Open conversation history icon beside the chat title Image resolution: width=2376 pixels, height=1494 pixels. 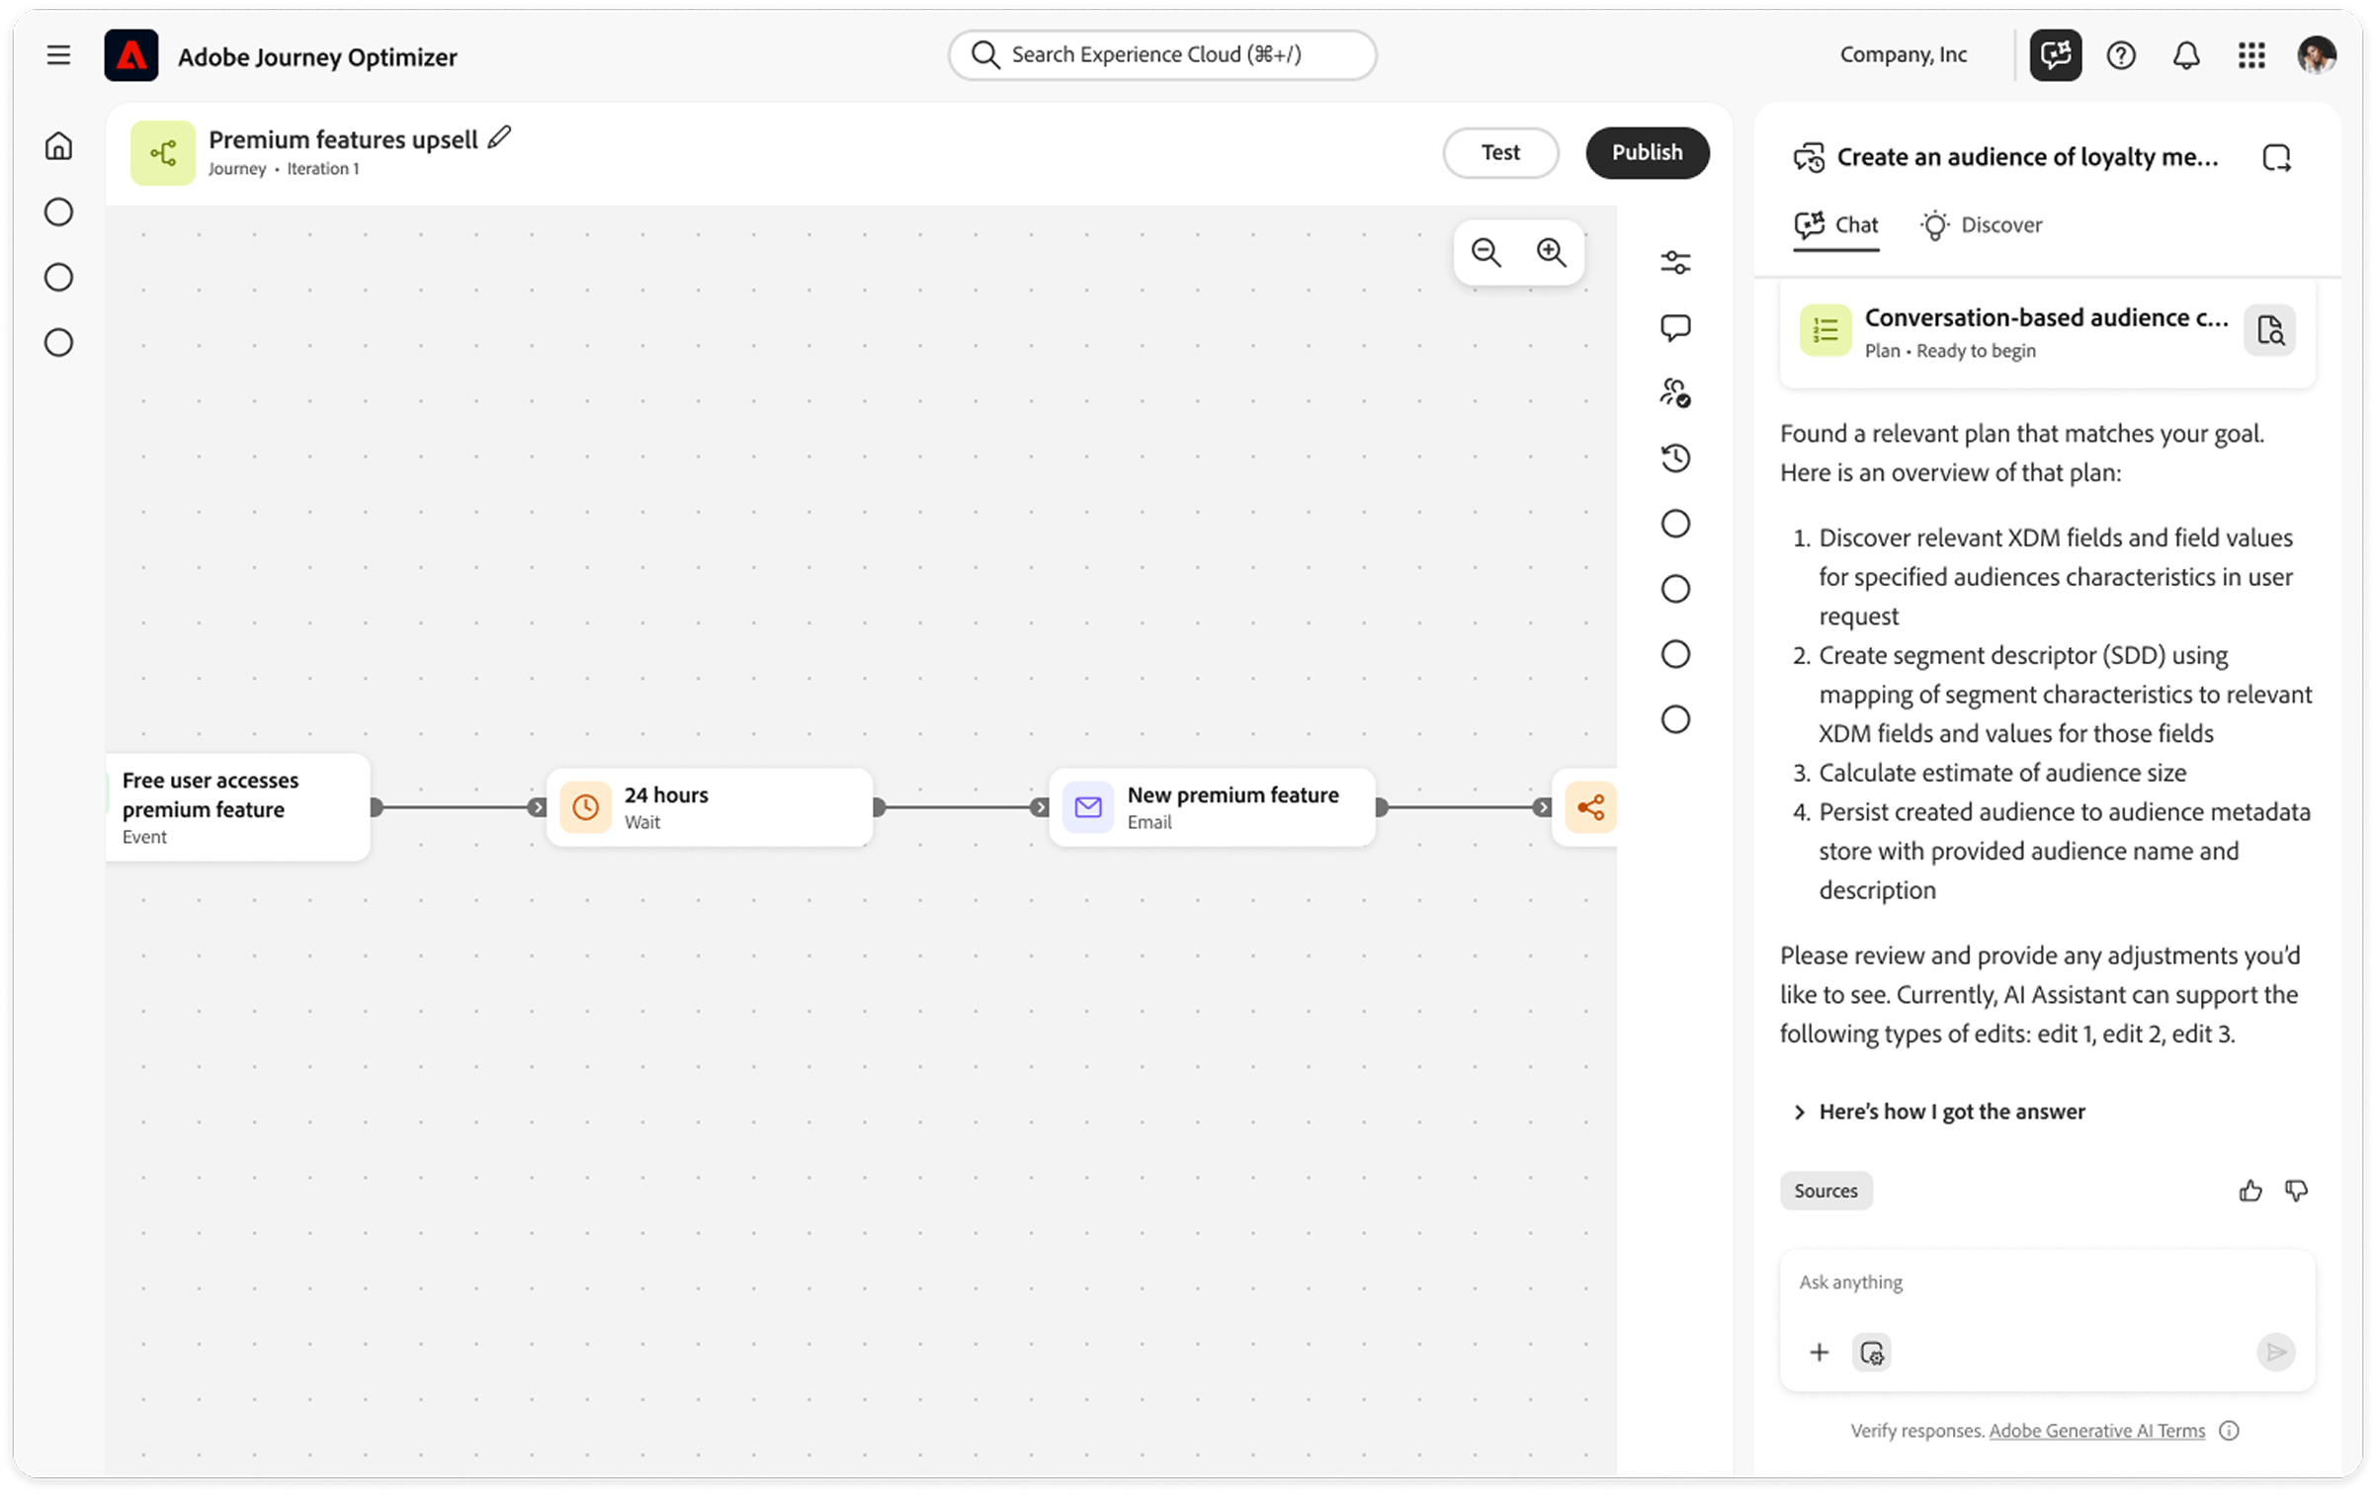tap(1810, 157)
